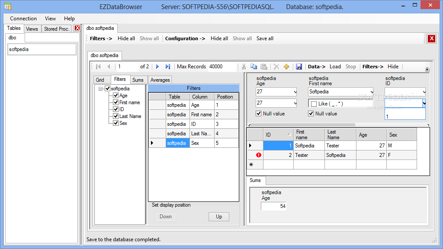Select softpedia table in Tables list
The height and width of the screenshot is (249, 443).
coord(42,49)
